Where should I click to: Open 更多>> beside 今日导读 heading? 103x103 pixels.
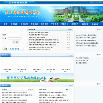coord(70,30)
